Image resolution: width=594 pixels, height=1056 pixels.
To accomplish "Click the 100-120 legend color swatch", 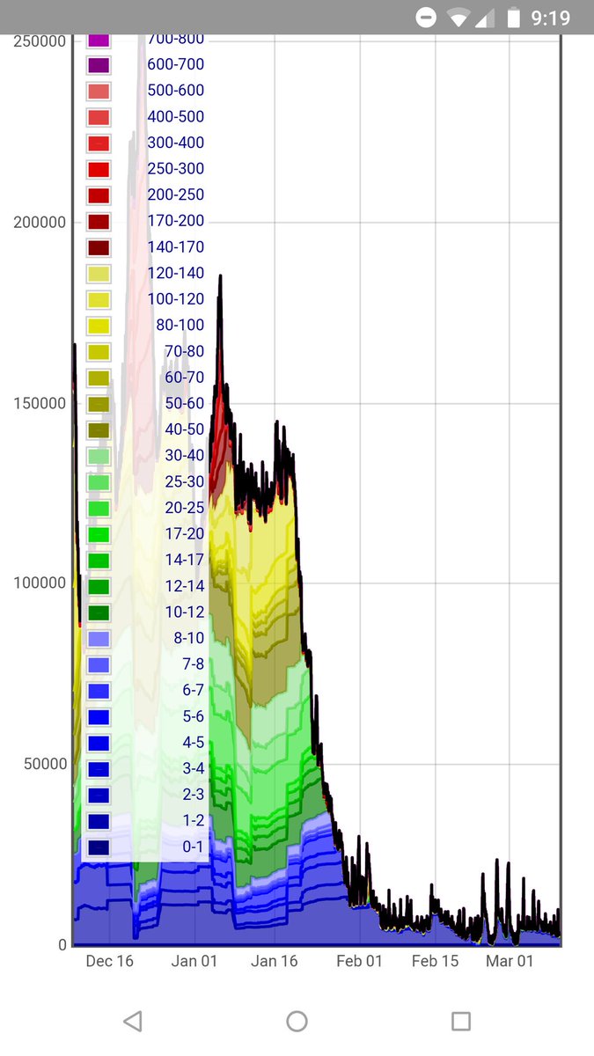I will pos(99,300).
